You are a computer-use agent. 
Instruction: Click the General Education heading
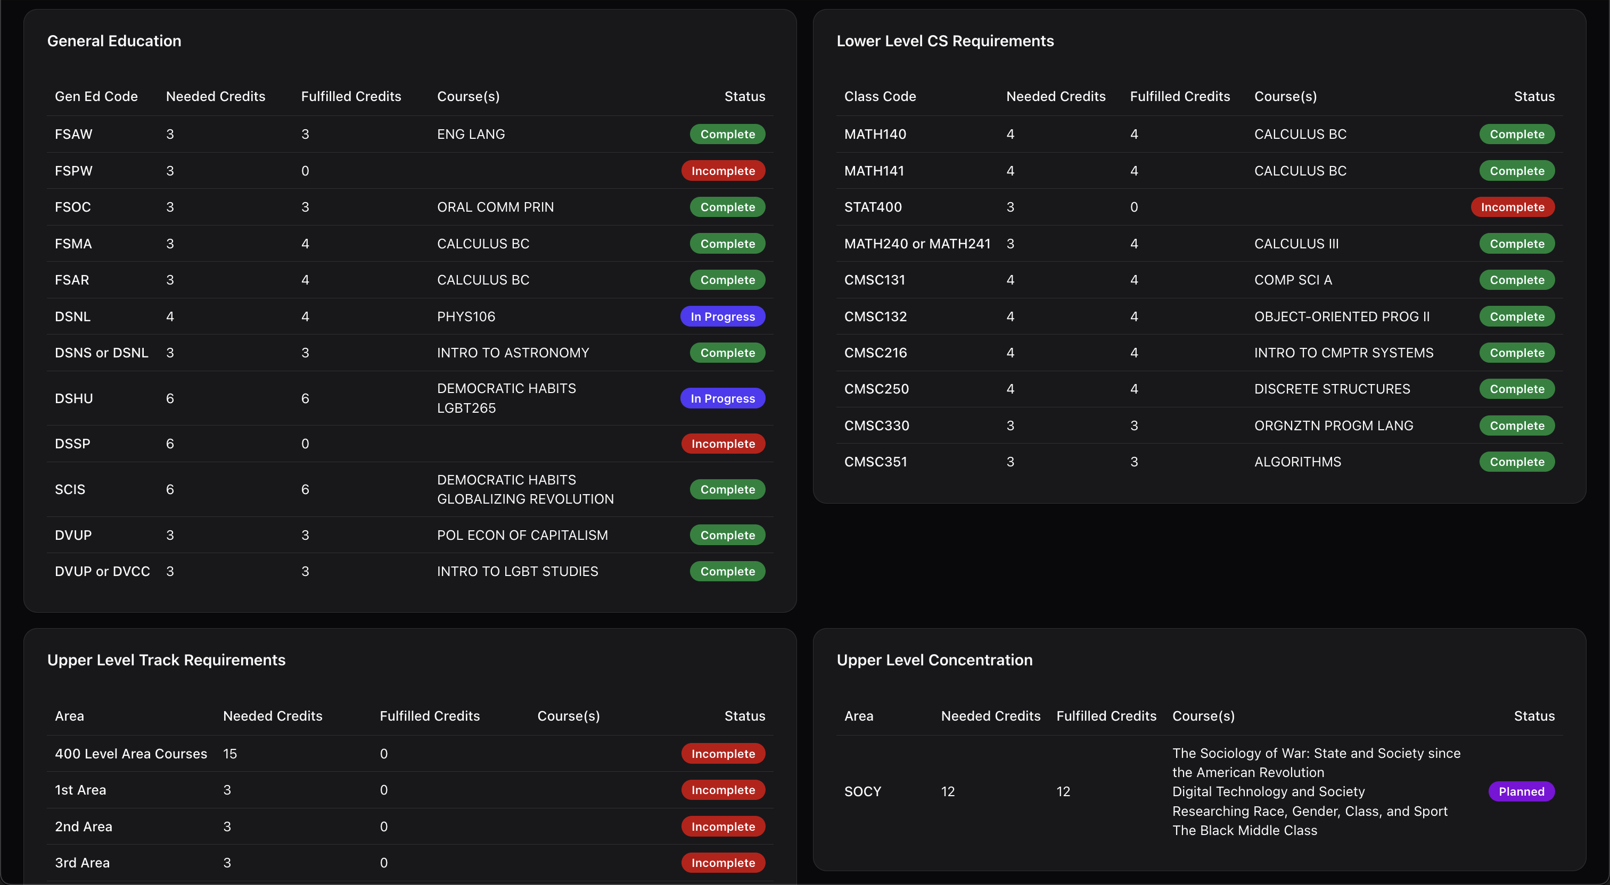click(114, 40)
